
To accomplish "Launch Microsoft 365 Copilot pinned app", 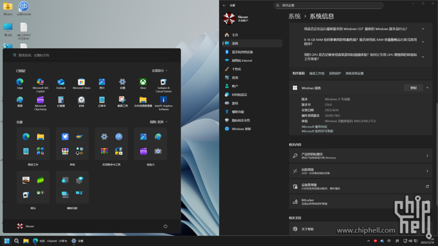I will [x=41, y=85].
